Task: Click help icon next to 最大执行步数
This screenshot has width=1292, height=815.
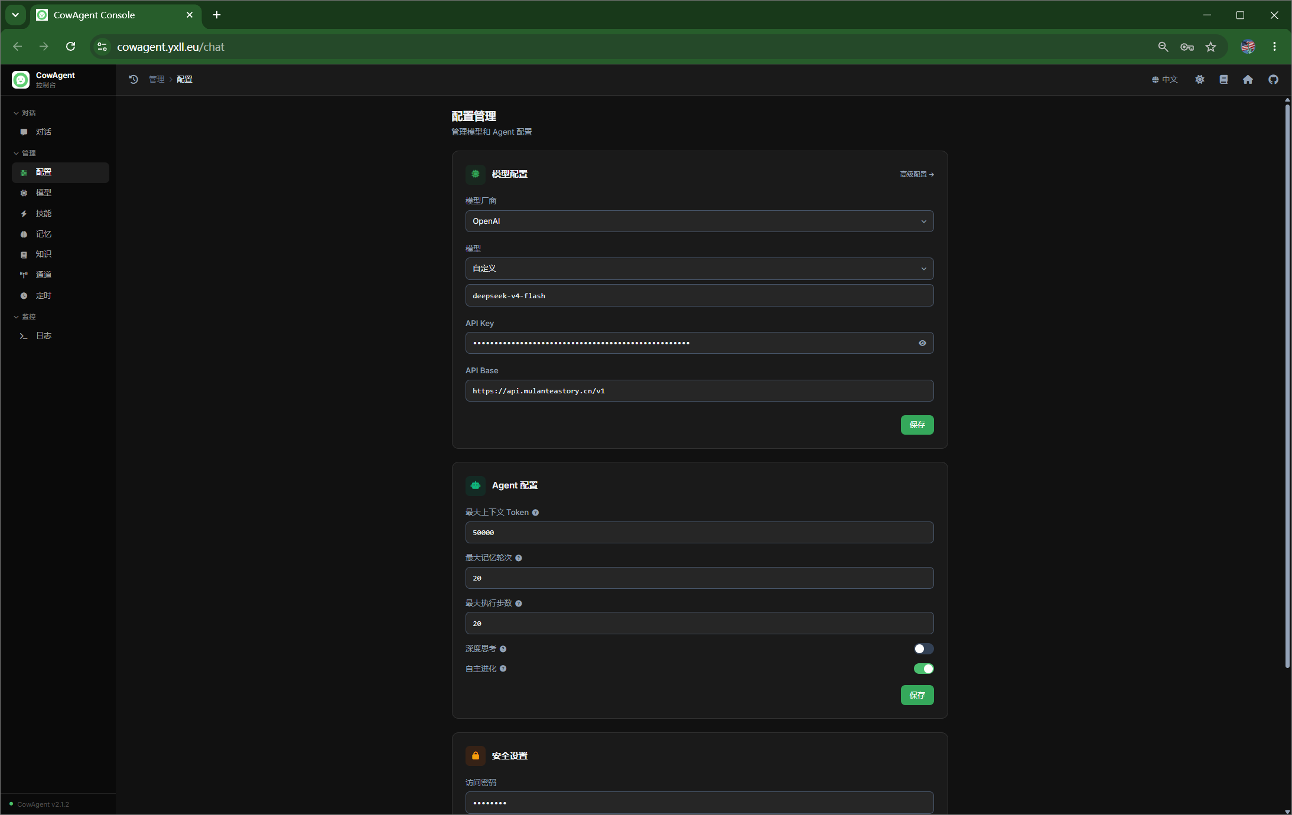Action: (519, 604)
